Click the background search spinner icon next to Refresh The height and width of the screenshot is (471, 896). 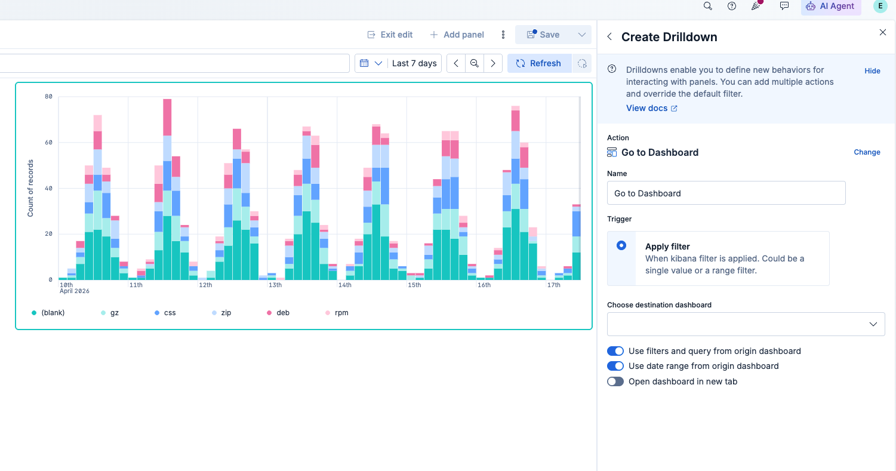pyautogui.click(x=582, y=63)
